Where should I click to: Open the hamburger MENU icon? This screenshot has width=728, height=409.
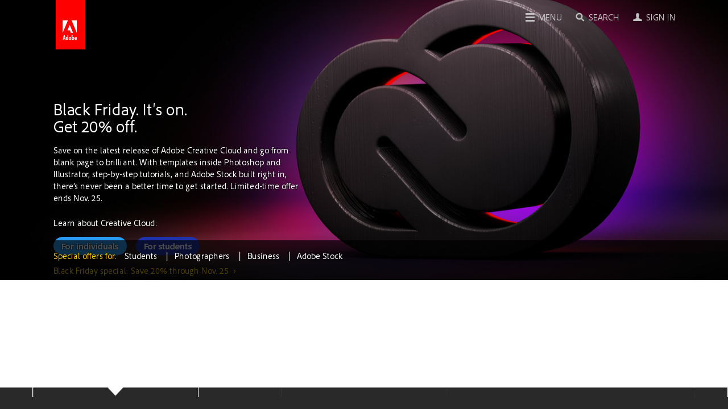[530, 18]
